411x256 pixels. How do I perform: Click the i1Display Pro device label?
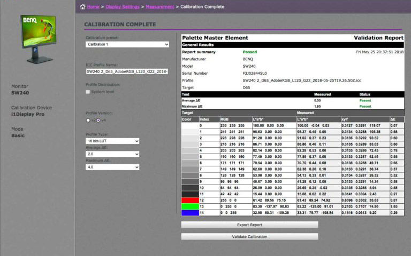pos(28,114)
